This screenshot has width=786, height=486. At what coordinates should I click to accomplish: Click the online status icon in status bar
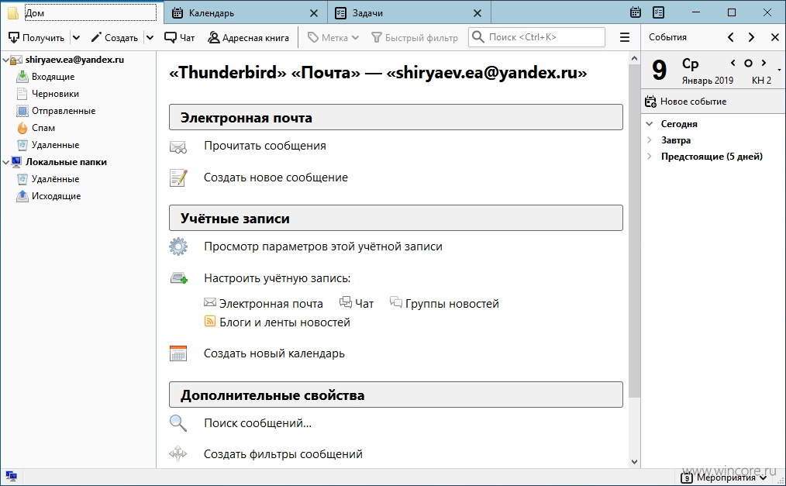click(11, 476)
